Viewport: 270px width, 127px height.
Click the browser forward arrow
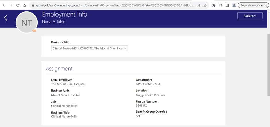[x=11, y=5]
